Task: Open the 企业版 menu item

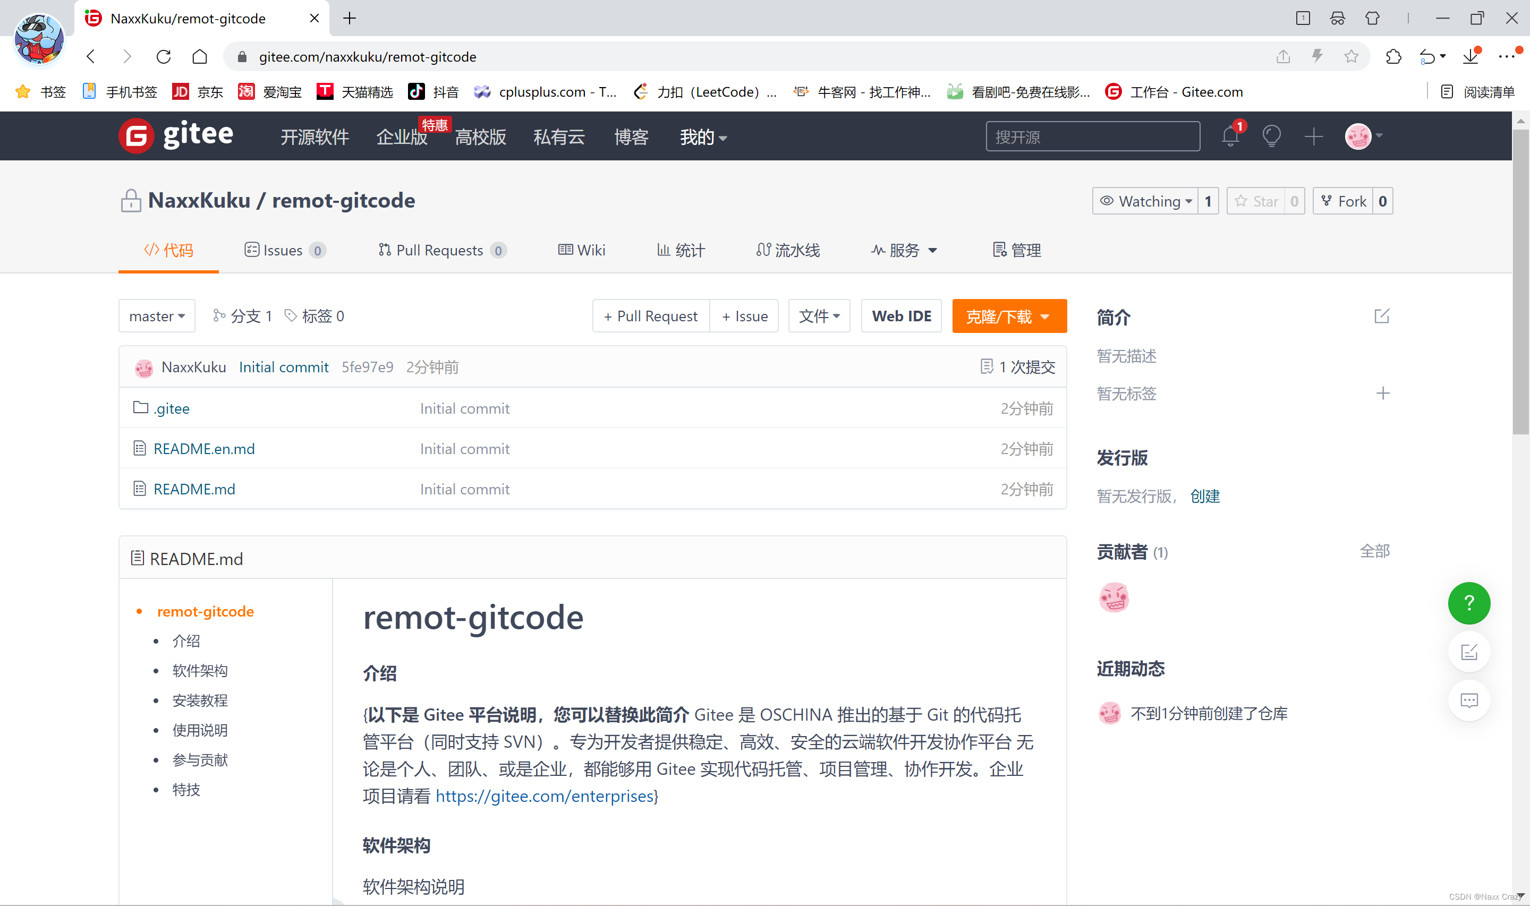Action: coord(402,138)
